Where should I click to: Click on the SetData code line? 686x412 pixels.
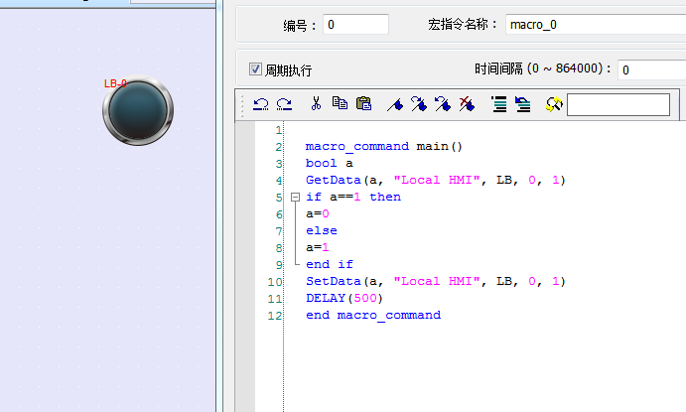click(x=435, y=281)
